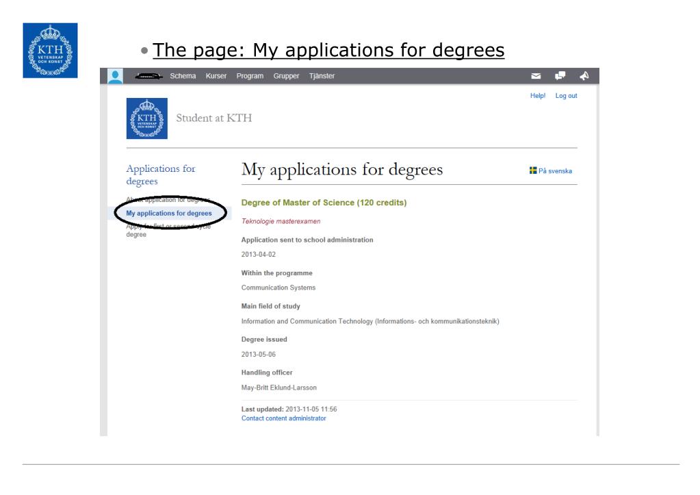Open the Program menu item

click(250, 76)
